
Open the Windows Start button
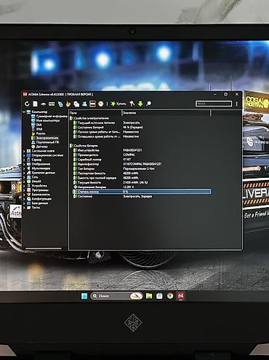pos(84,296)
